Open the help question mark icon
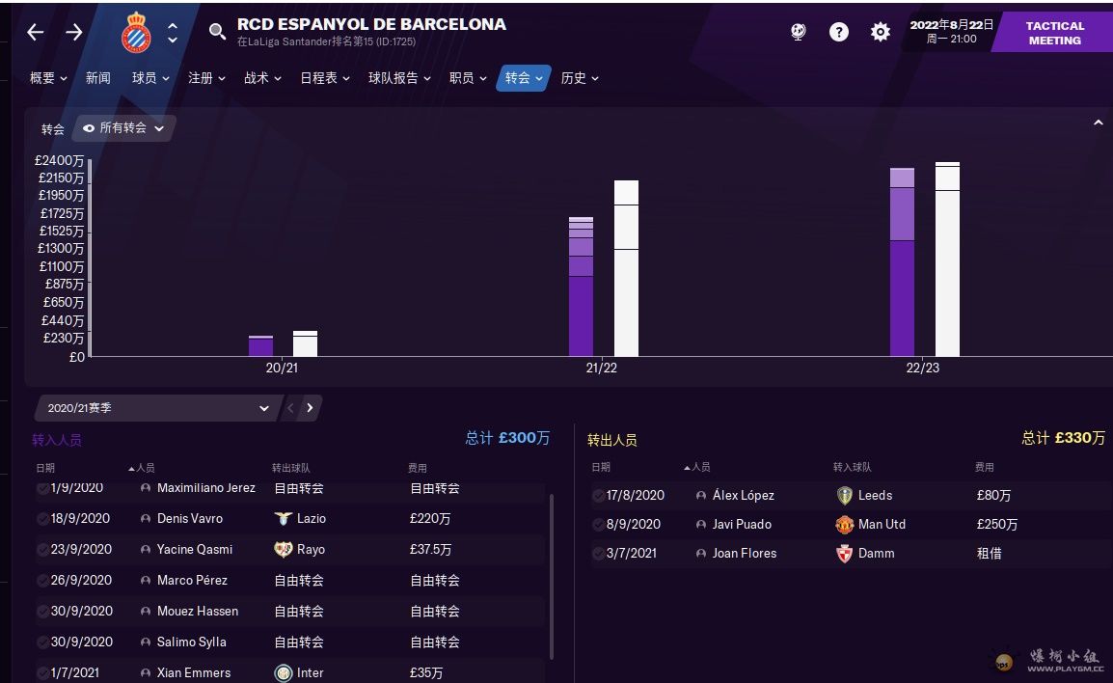1113x683 pixels. pos(839,31)
